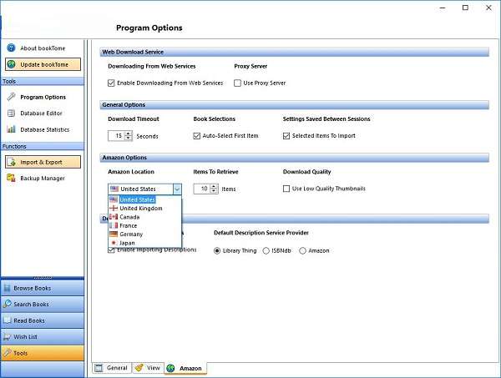This screenshot has width=501, height=378.
Task: Increase Download Timeout with up arrow
Action: [128, 134]
